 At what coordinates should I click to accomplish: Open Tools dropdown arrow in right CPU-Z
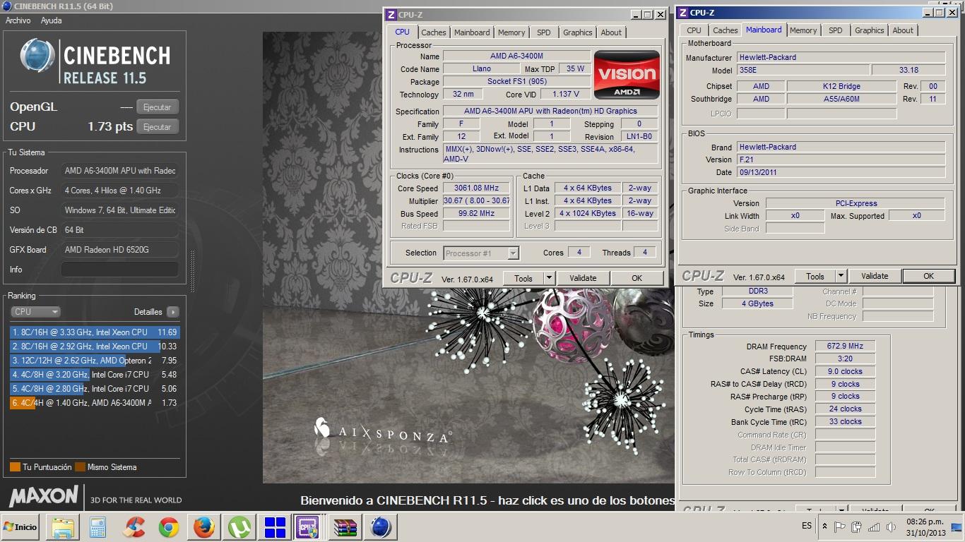841,276
